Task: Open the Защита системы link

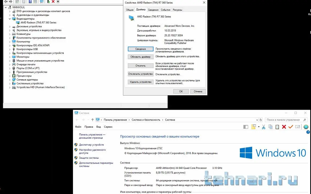Action: tap(89, 158)
